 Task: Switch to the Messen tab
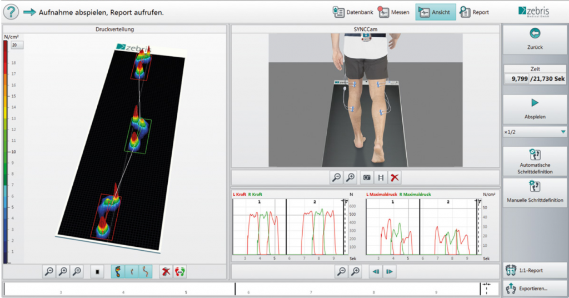coord(394,12)
